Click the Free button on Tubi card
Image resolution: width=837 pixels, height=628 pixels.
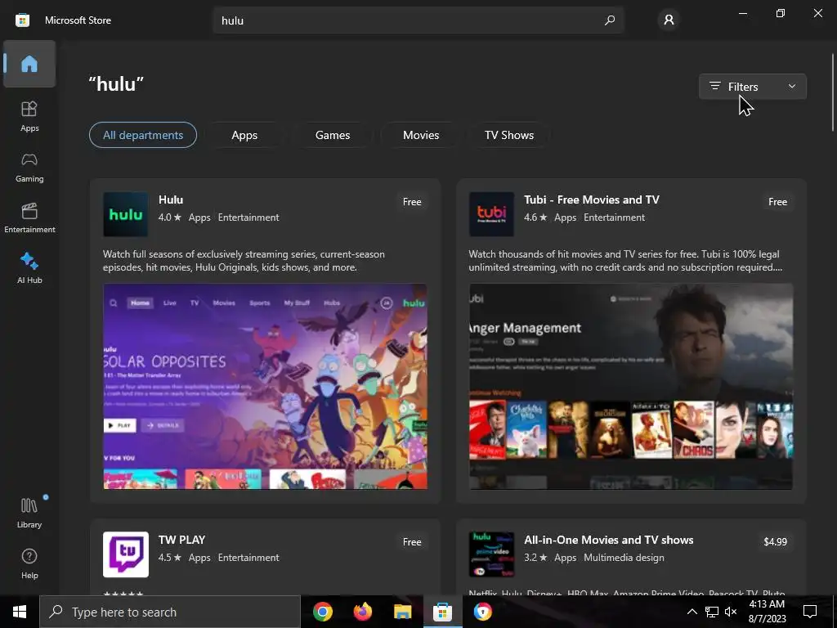777,202
